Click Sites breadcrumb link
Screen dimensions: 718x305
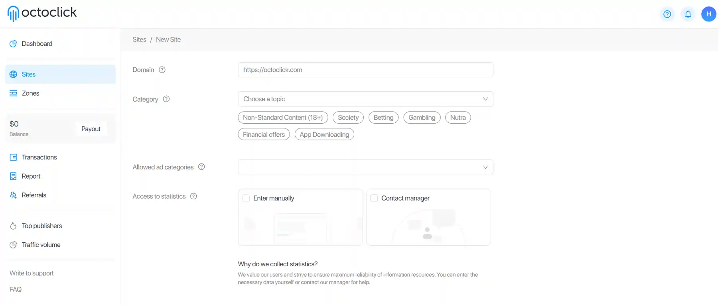[139, 39]
